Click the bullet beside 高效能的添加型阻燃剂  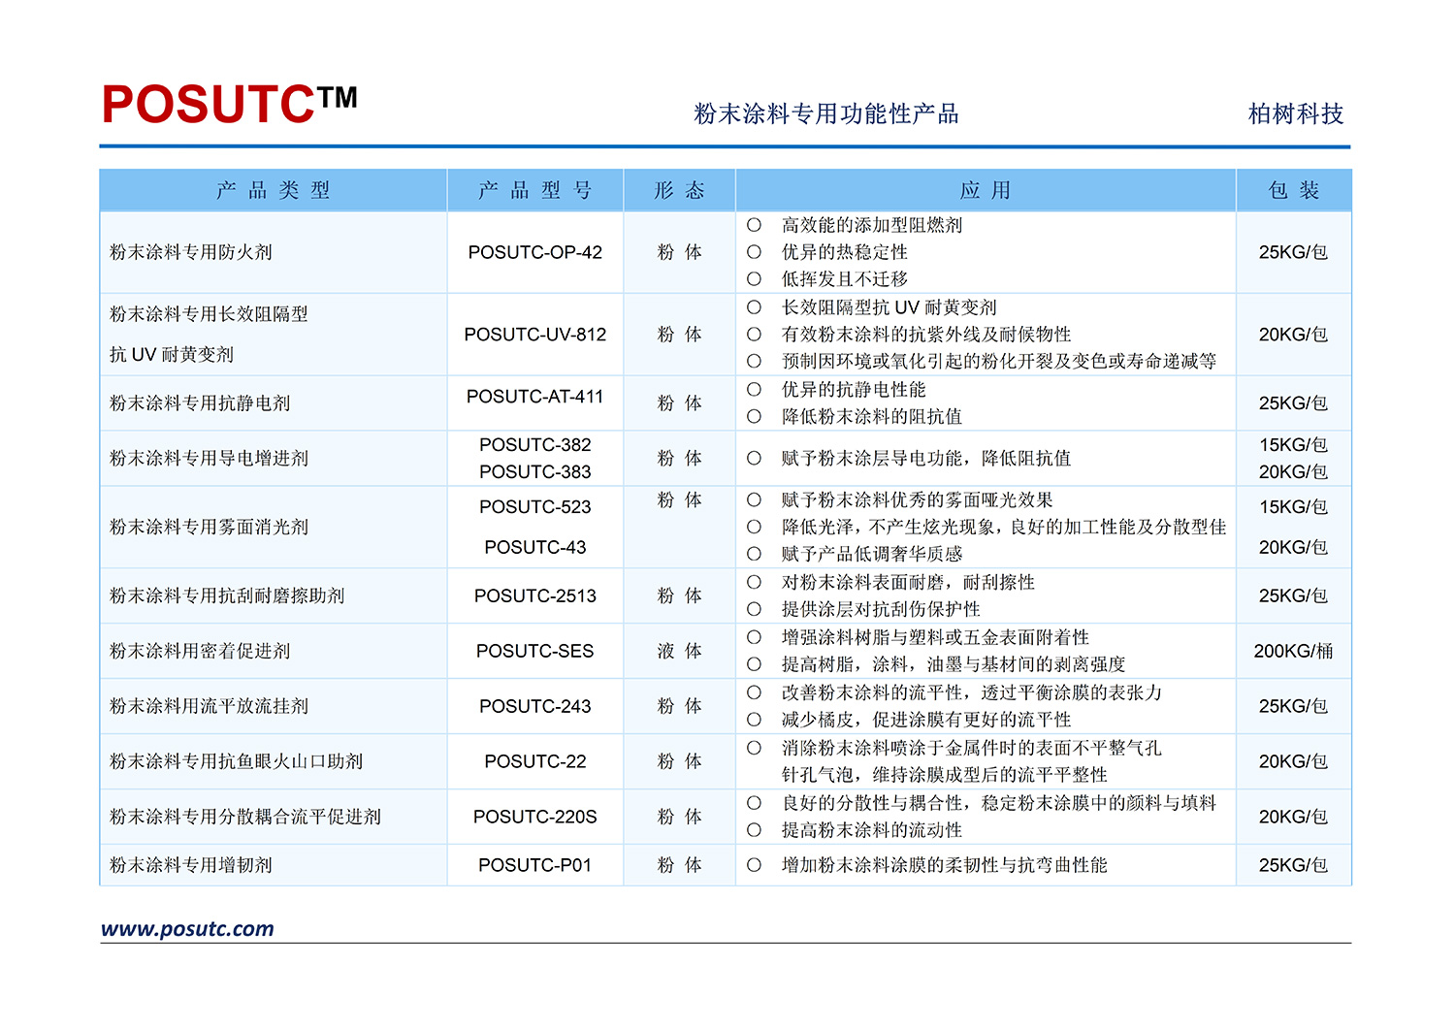(x=754, y=225)
